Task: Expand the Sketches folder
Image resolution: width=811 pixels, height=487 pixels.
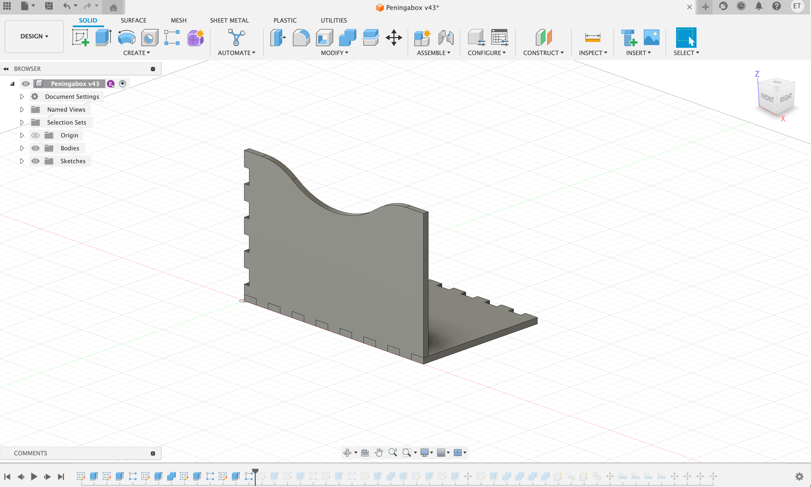Action: point(22,161)
